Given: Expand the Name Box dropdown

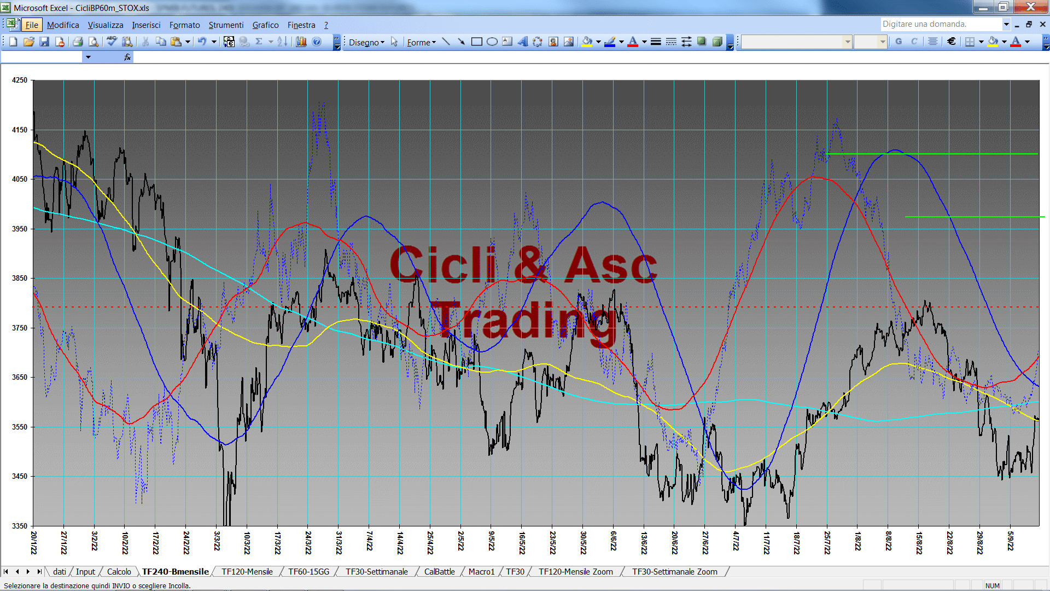Looking at the screenshot, I should point(88,57).
